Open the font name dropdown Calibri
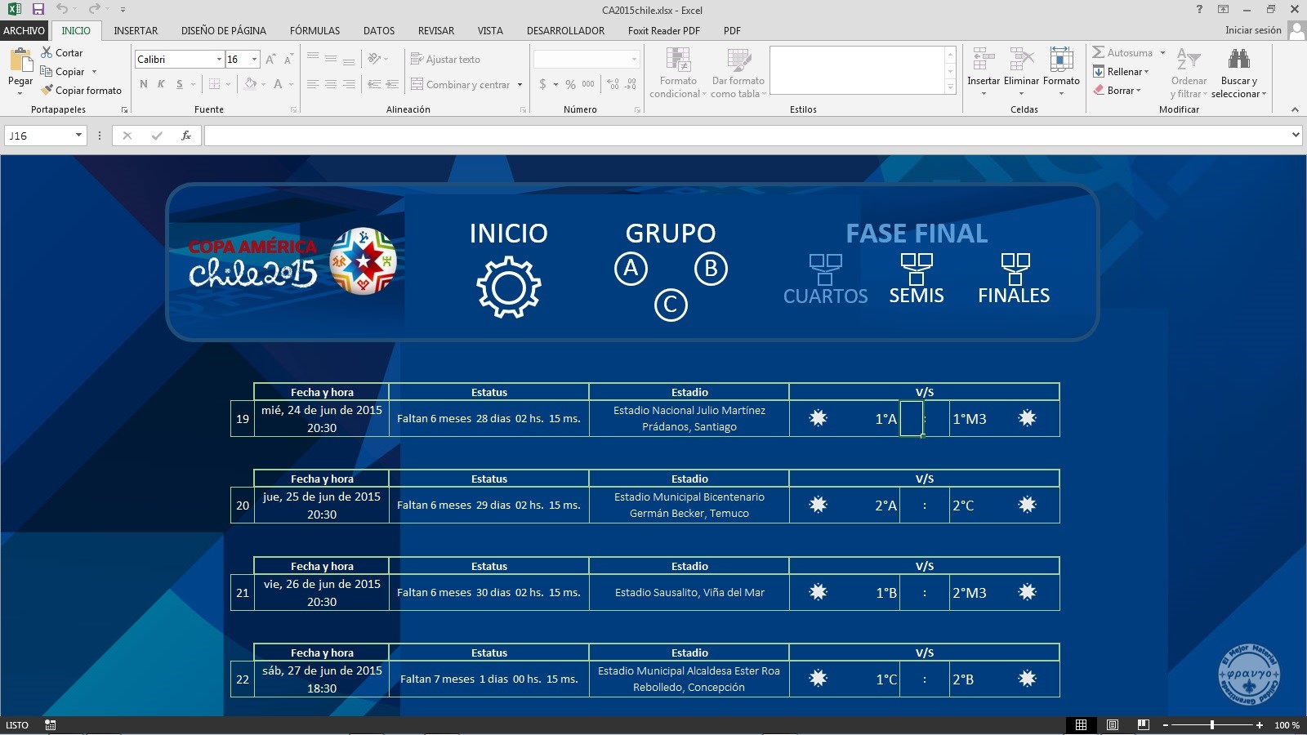 pyautogui.click(x=219, y=59)
